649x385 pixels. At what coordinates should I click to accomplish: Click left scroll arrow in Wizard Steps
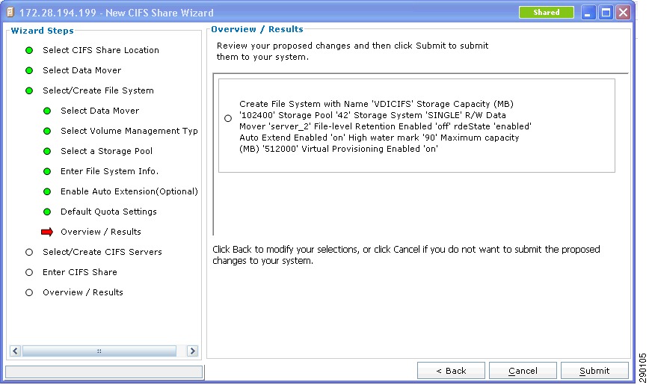tap(15, 351)
